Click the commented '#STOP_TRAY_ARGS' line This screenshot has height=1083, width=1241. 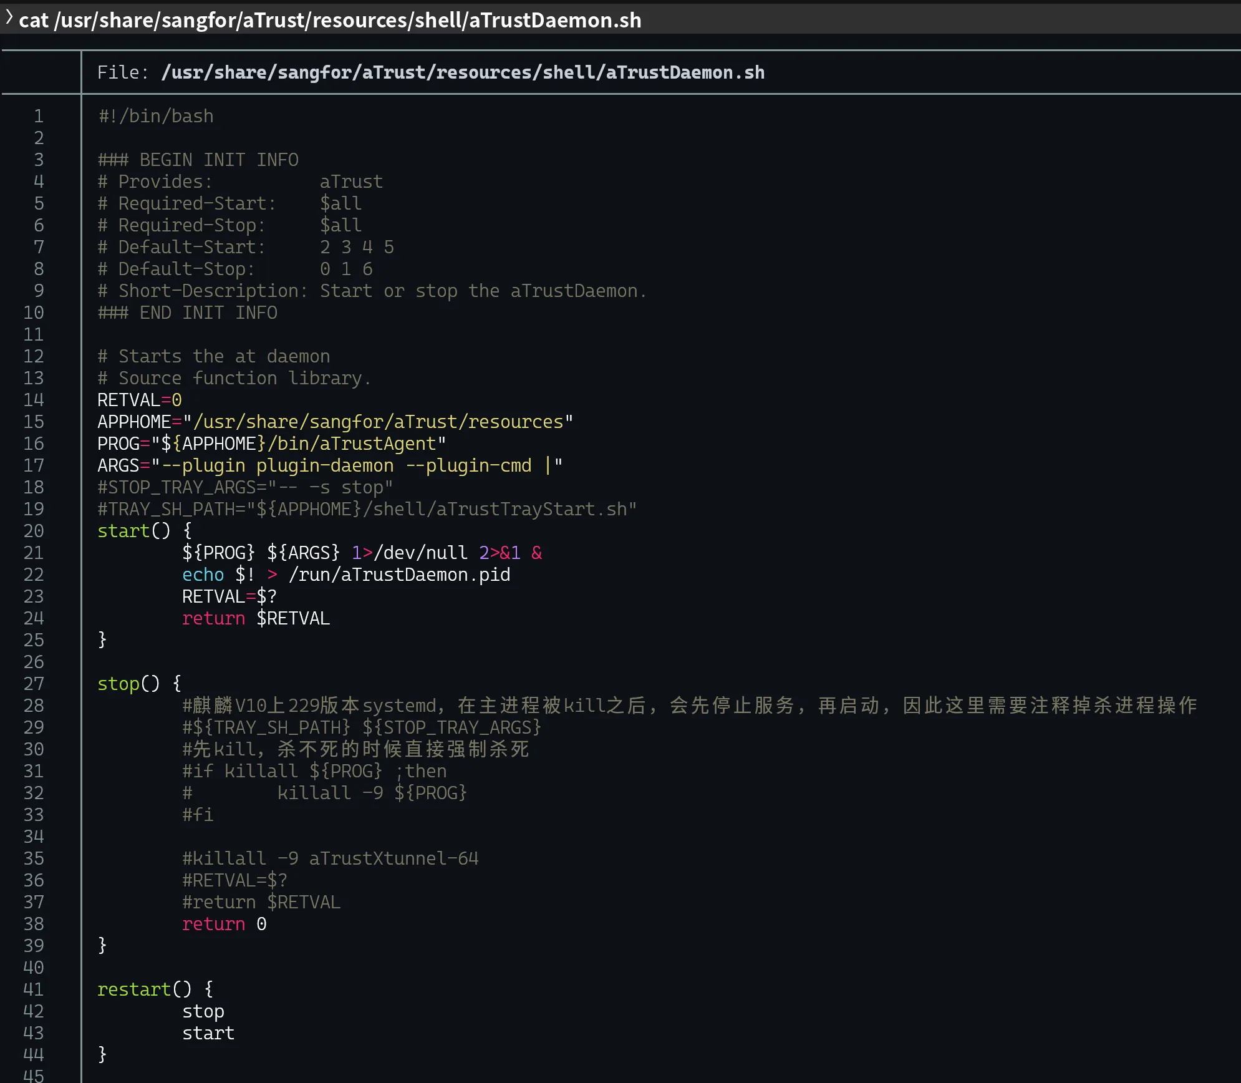pyautogui.click(x=246, y=487)
